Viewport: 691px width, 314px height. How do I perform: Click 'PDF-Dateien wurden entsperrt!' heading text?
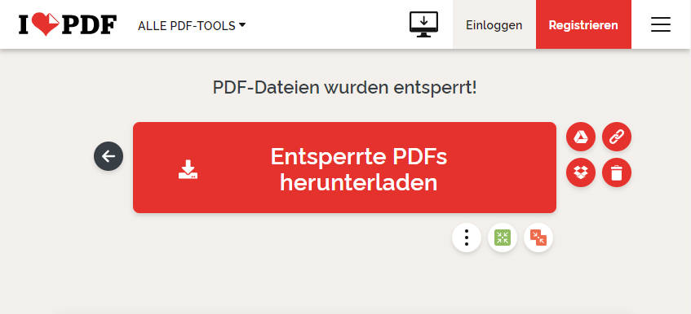coord(344,87)
